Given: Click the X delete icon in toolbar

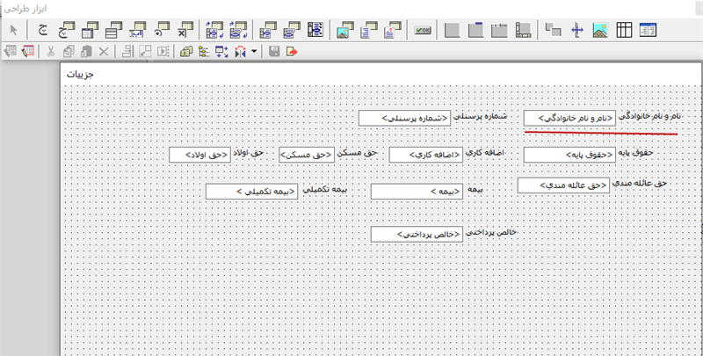Looking at the screenshot, I should click(104, 52).
